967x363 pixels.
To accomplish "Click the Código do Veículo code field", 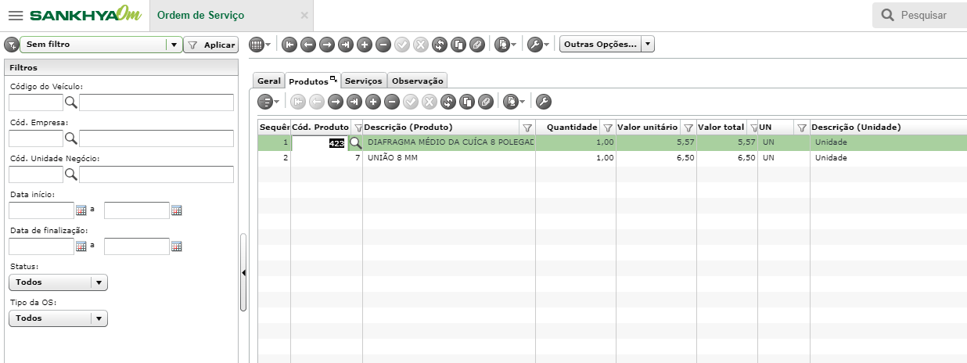I will coord(36,102).
